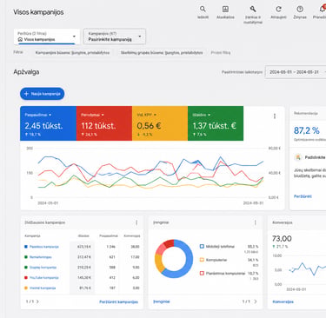Click the 1 246 clicks cell for Paieškos kampanija
Viewport: 326px width, 318px height.
coord(110,247)
